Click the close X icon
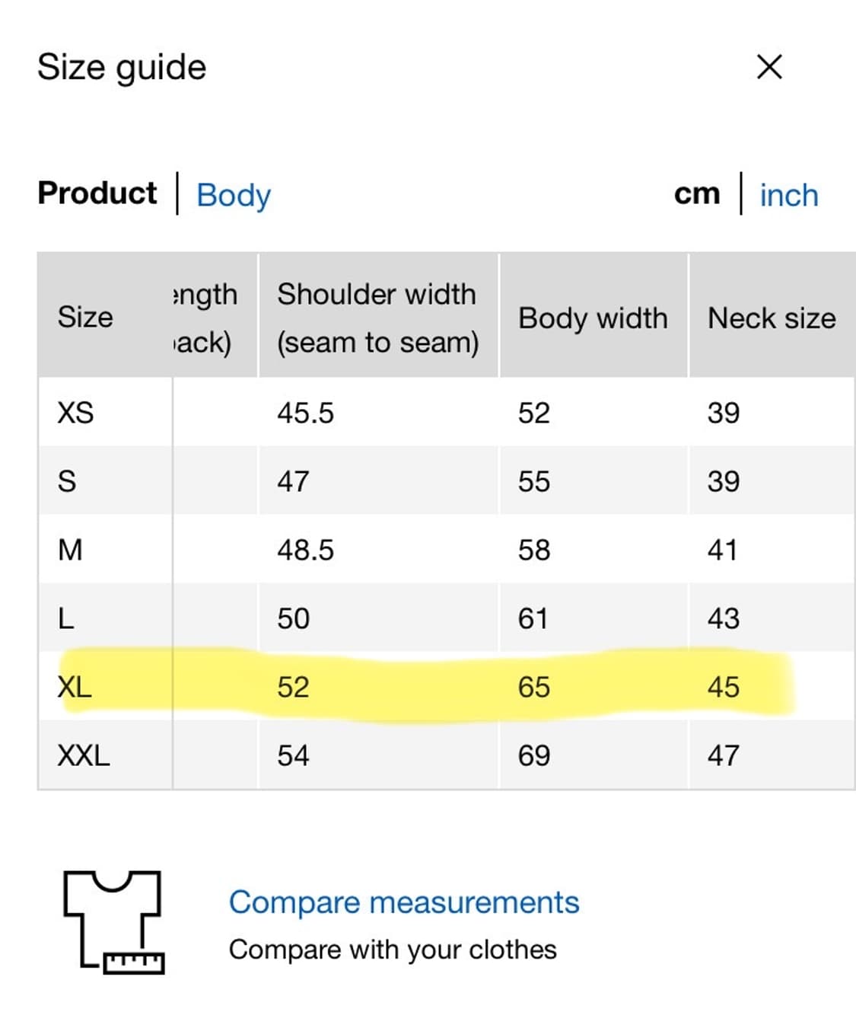 (x=768, y=67)
